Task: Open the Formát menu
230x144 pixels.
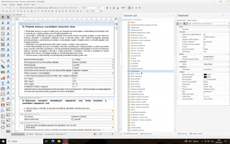Action: [x=26, y=5]
